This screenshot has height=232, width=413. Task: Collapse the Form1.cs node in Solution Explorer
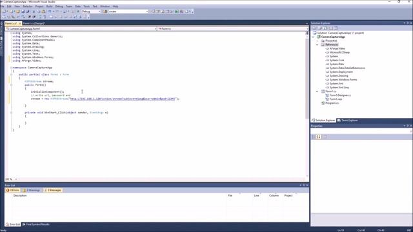point(317,92)
